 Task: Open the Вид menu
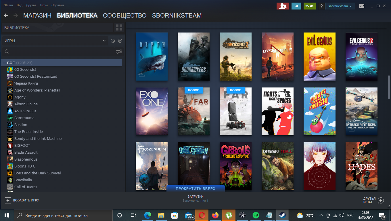coord(20,5)
